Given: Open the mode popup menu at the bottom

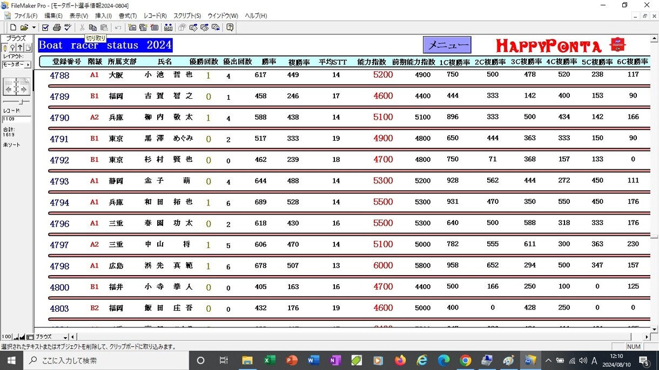Looking at the screenshot, I should [51, 337].
